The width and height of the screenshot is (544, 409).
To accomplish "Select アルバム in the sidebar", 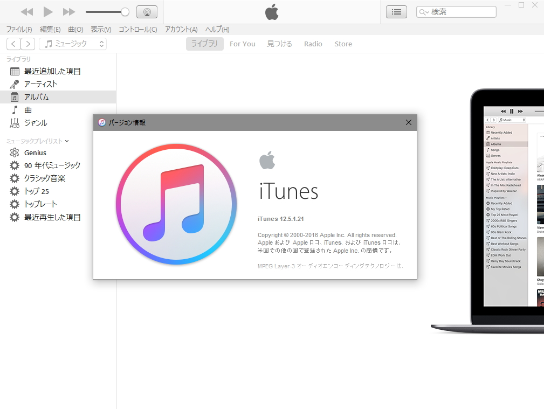I will 58,97.
